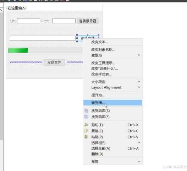Click the paste icon beside 粘贴
Viewport: 187px width, 171px height.
pyautogui.click(x=86, y=137)
